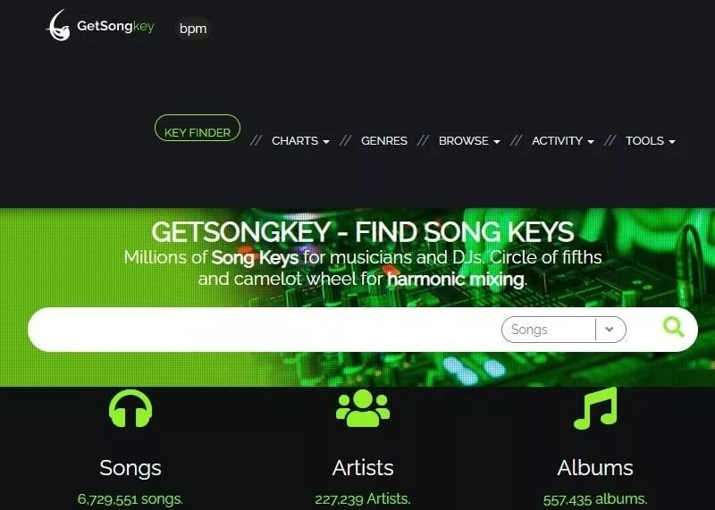Open the bpm site badge

pos(193,29)
